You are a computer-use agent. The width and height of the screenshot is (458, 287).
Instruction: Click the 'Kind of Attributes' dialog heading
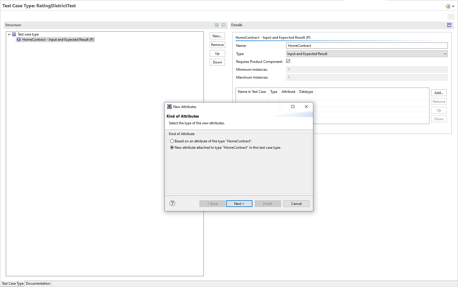tap(183, 116)
